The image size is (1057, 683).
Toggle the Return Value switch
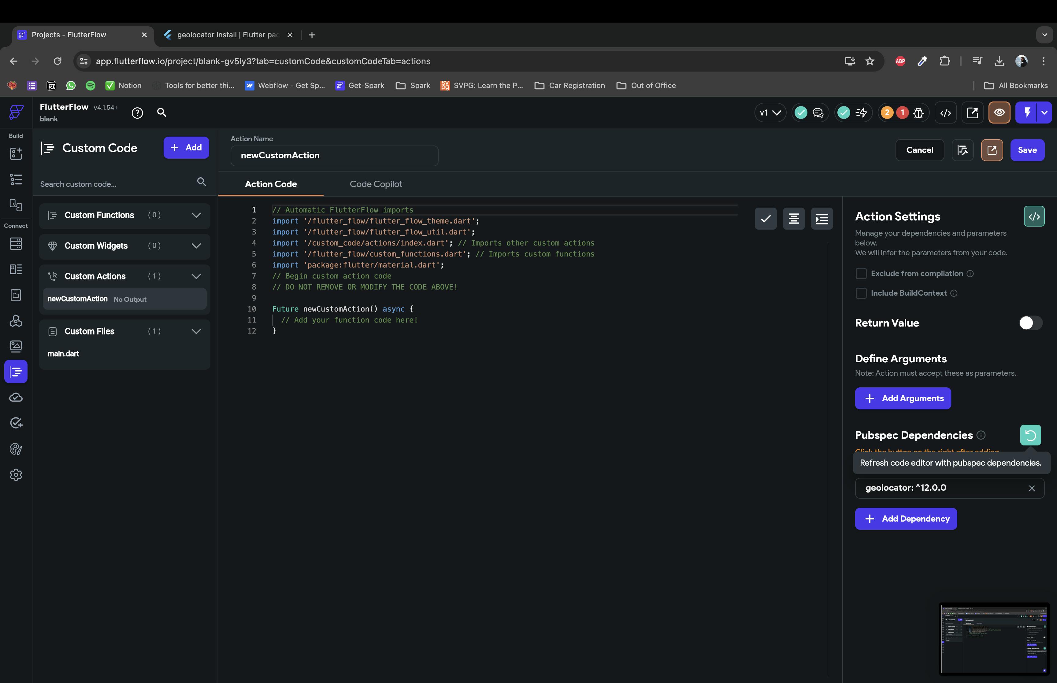pos(1030,323)
